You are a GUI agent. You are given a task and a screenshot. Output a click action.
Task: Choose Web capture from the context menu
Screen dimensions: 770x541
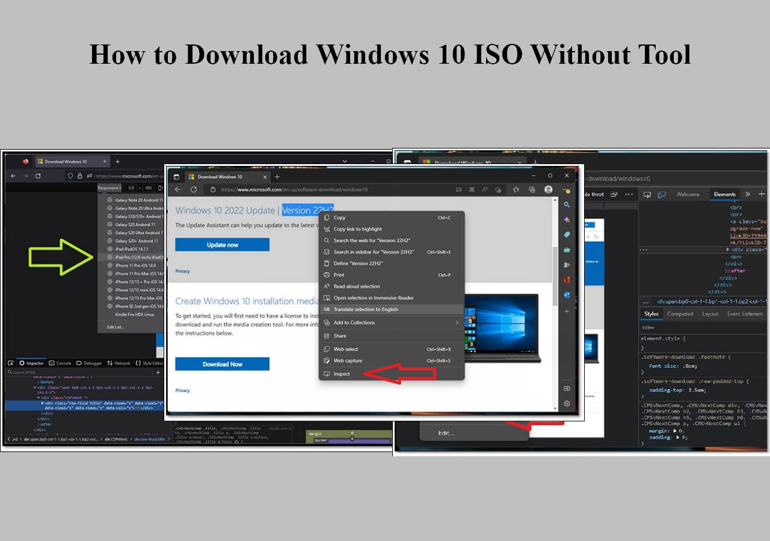click(392, 361)
